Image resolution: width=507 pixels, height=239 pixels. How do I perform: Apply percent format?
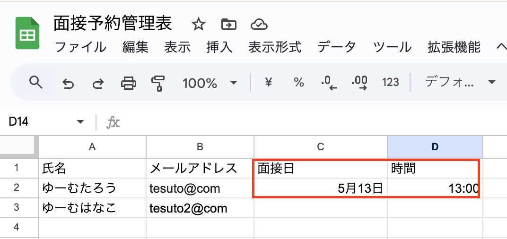298,83
